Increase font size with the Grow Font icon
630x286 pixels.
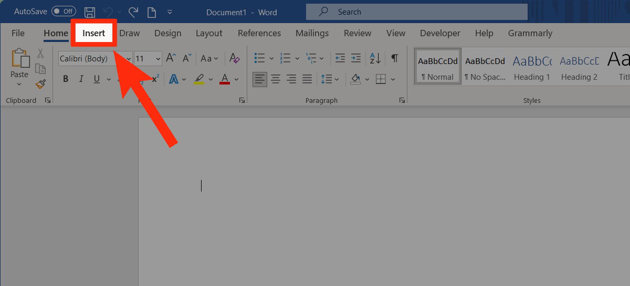pyautogui.click(x=171, y=58)
